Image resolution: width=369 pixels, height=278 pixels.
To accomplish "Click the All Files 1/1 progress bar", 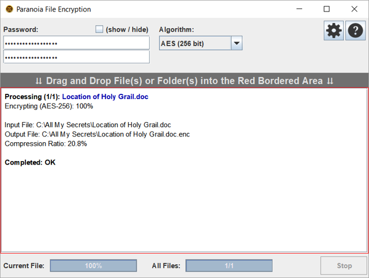I will pyautogui.click(x=229, y=265).
